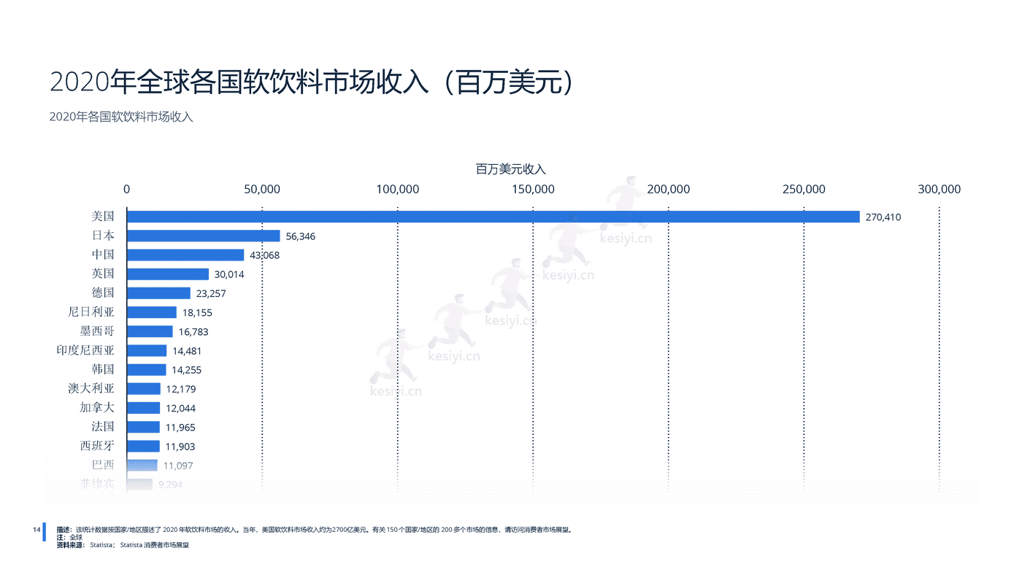Click the value label 12,044

[180, 409]
